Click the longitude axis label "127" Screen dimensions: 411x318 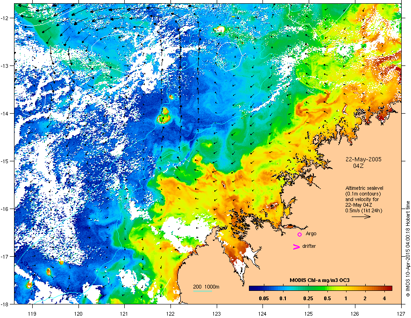pyautogui.click(x=401, y=313)
